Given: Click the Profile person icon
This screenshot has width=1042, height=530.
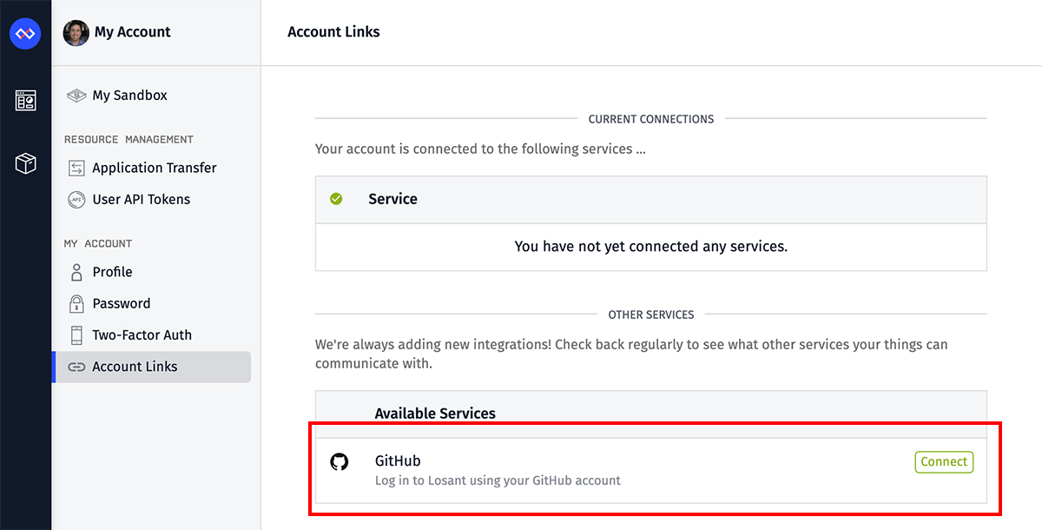Looking at the screenshot, I should coord(76,272).
